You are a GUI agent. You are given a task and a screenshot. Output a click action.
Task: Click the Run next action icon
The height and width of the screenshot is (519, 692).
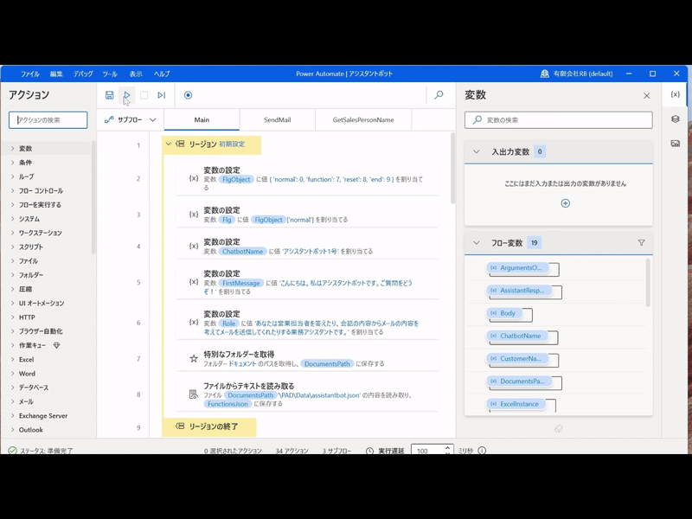click(x=162, y=95)
